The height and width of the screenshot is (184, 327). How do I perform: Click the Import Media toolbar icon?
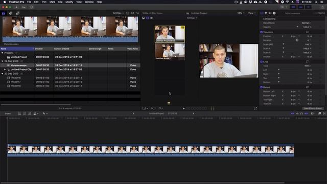[16, 7]
